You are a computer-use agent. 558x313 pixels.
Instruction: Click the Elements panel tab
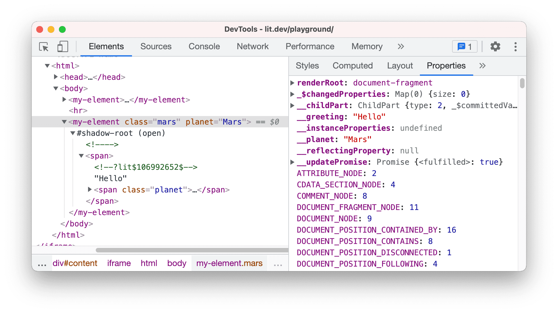(x=106, y=46)
